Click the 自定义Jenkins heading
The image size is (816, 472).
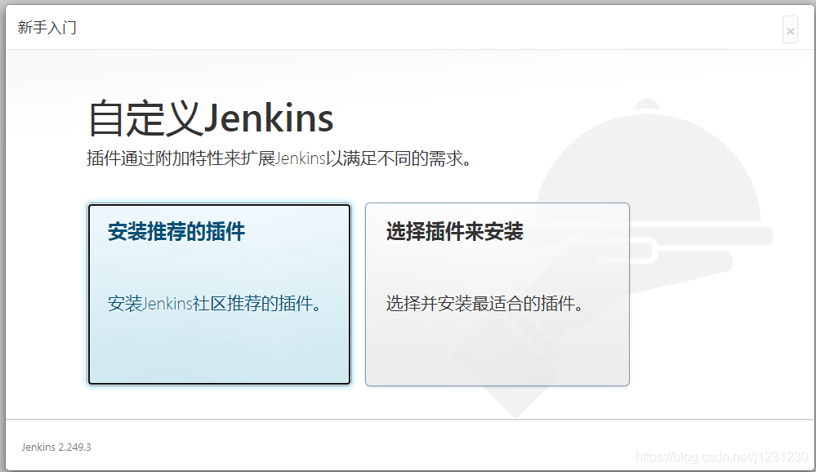(211, 118)
